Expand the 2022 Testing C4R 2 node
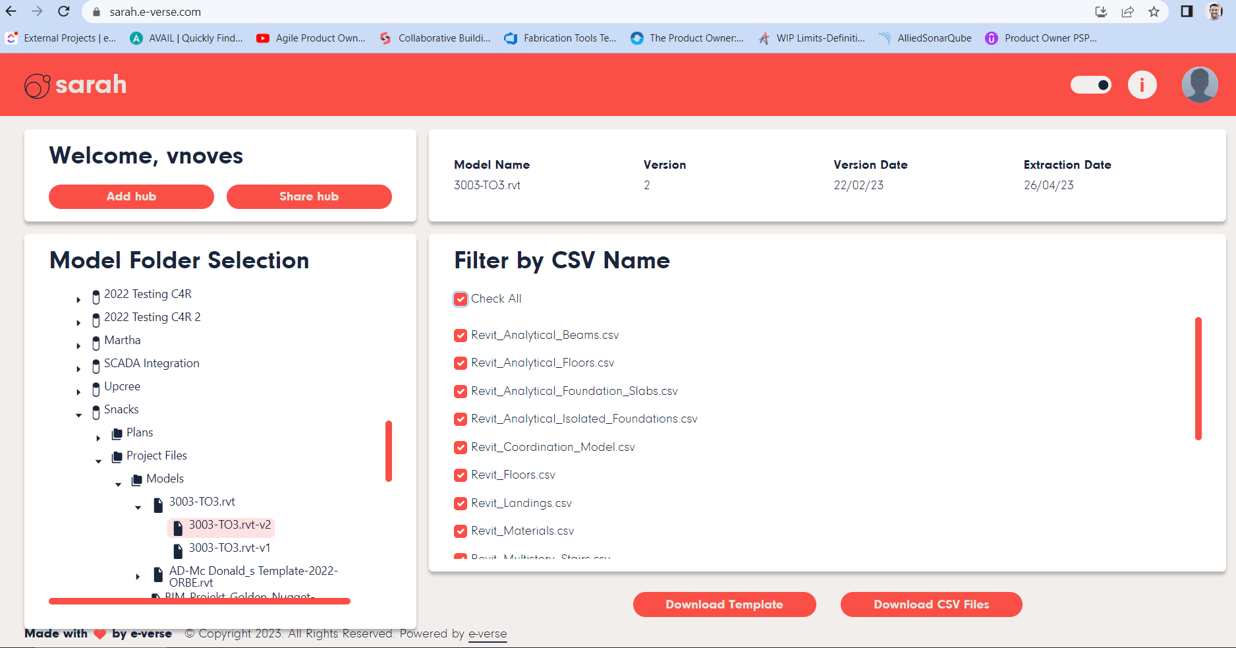The image size is (1236, 648). click(78, 323)
